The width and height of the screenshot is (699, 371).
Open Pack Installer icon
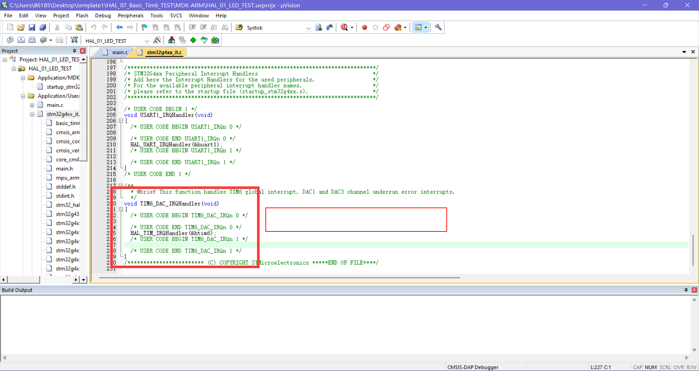tap(215, 40)
